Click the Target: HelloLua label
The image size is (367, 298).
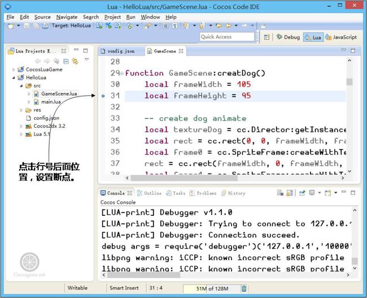tap(71, 25)
